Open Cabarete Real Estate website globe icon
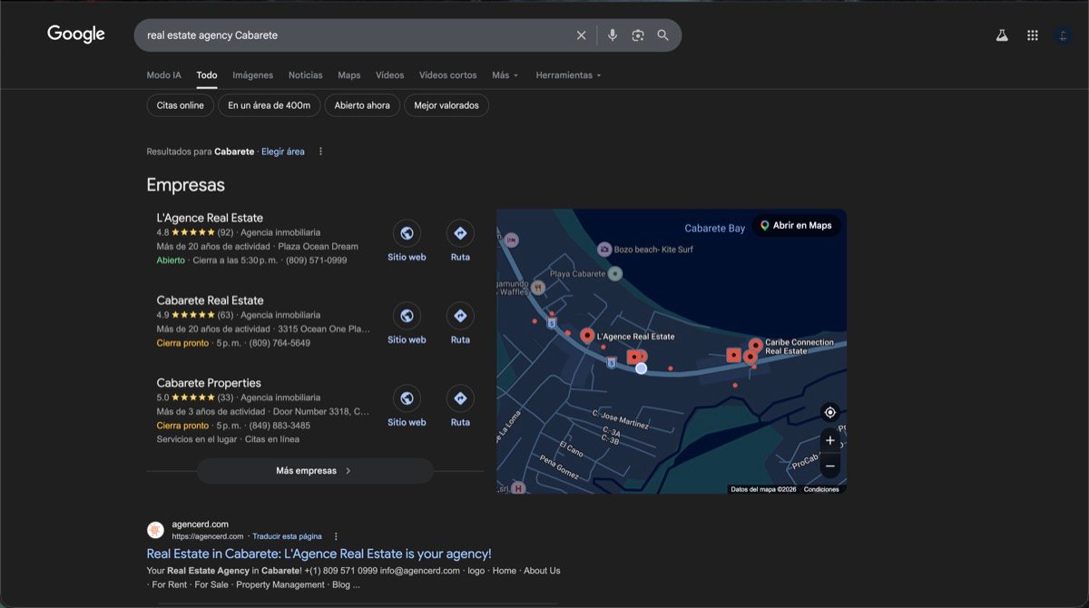The width and height of the screenshot is (1089, 608). coord(407,317)
